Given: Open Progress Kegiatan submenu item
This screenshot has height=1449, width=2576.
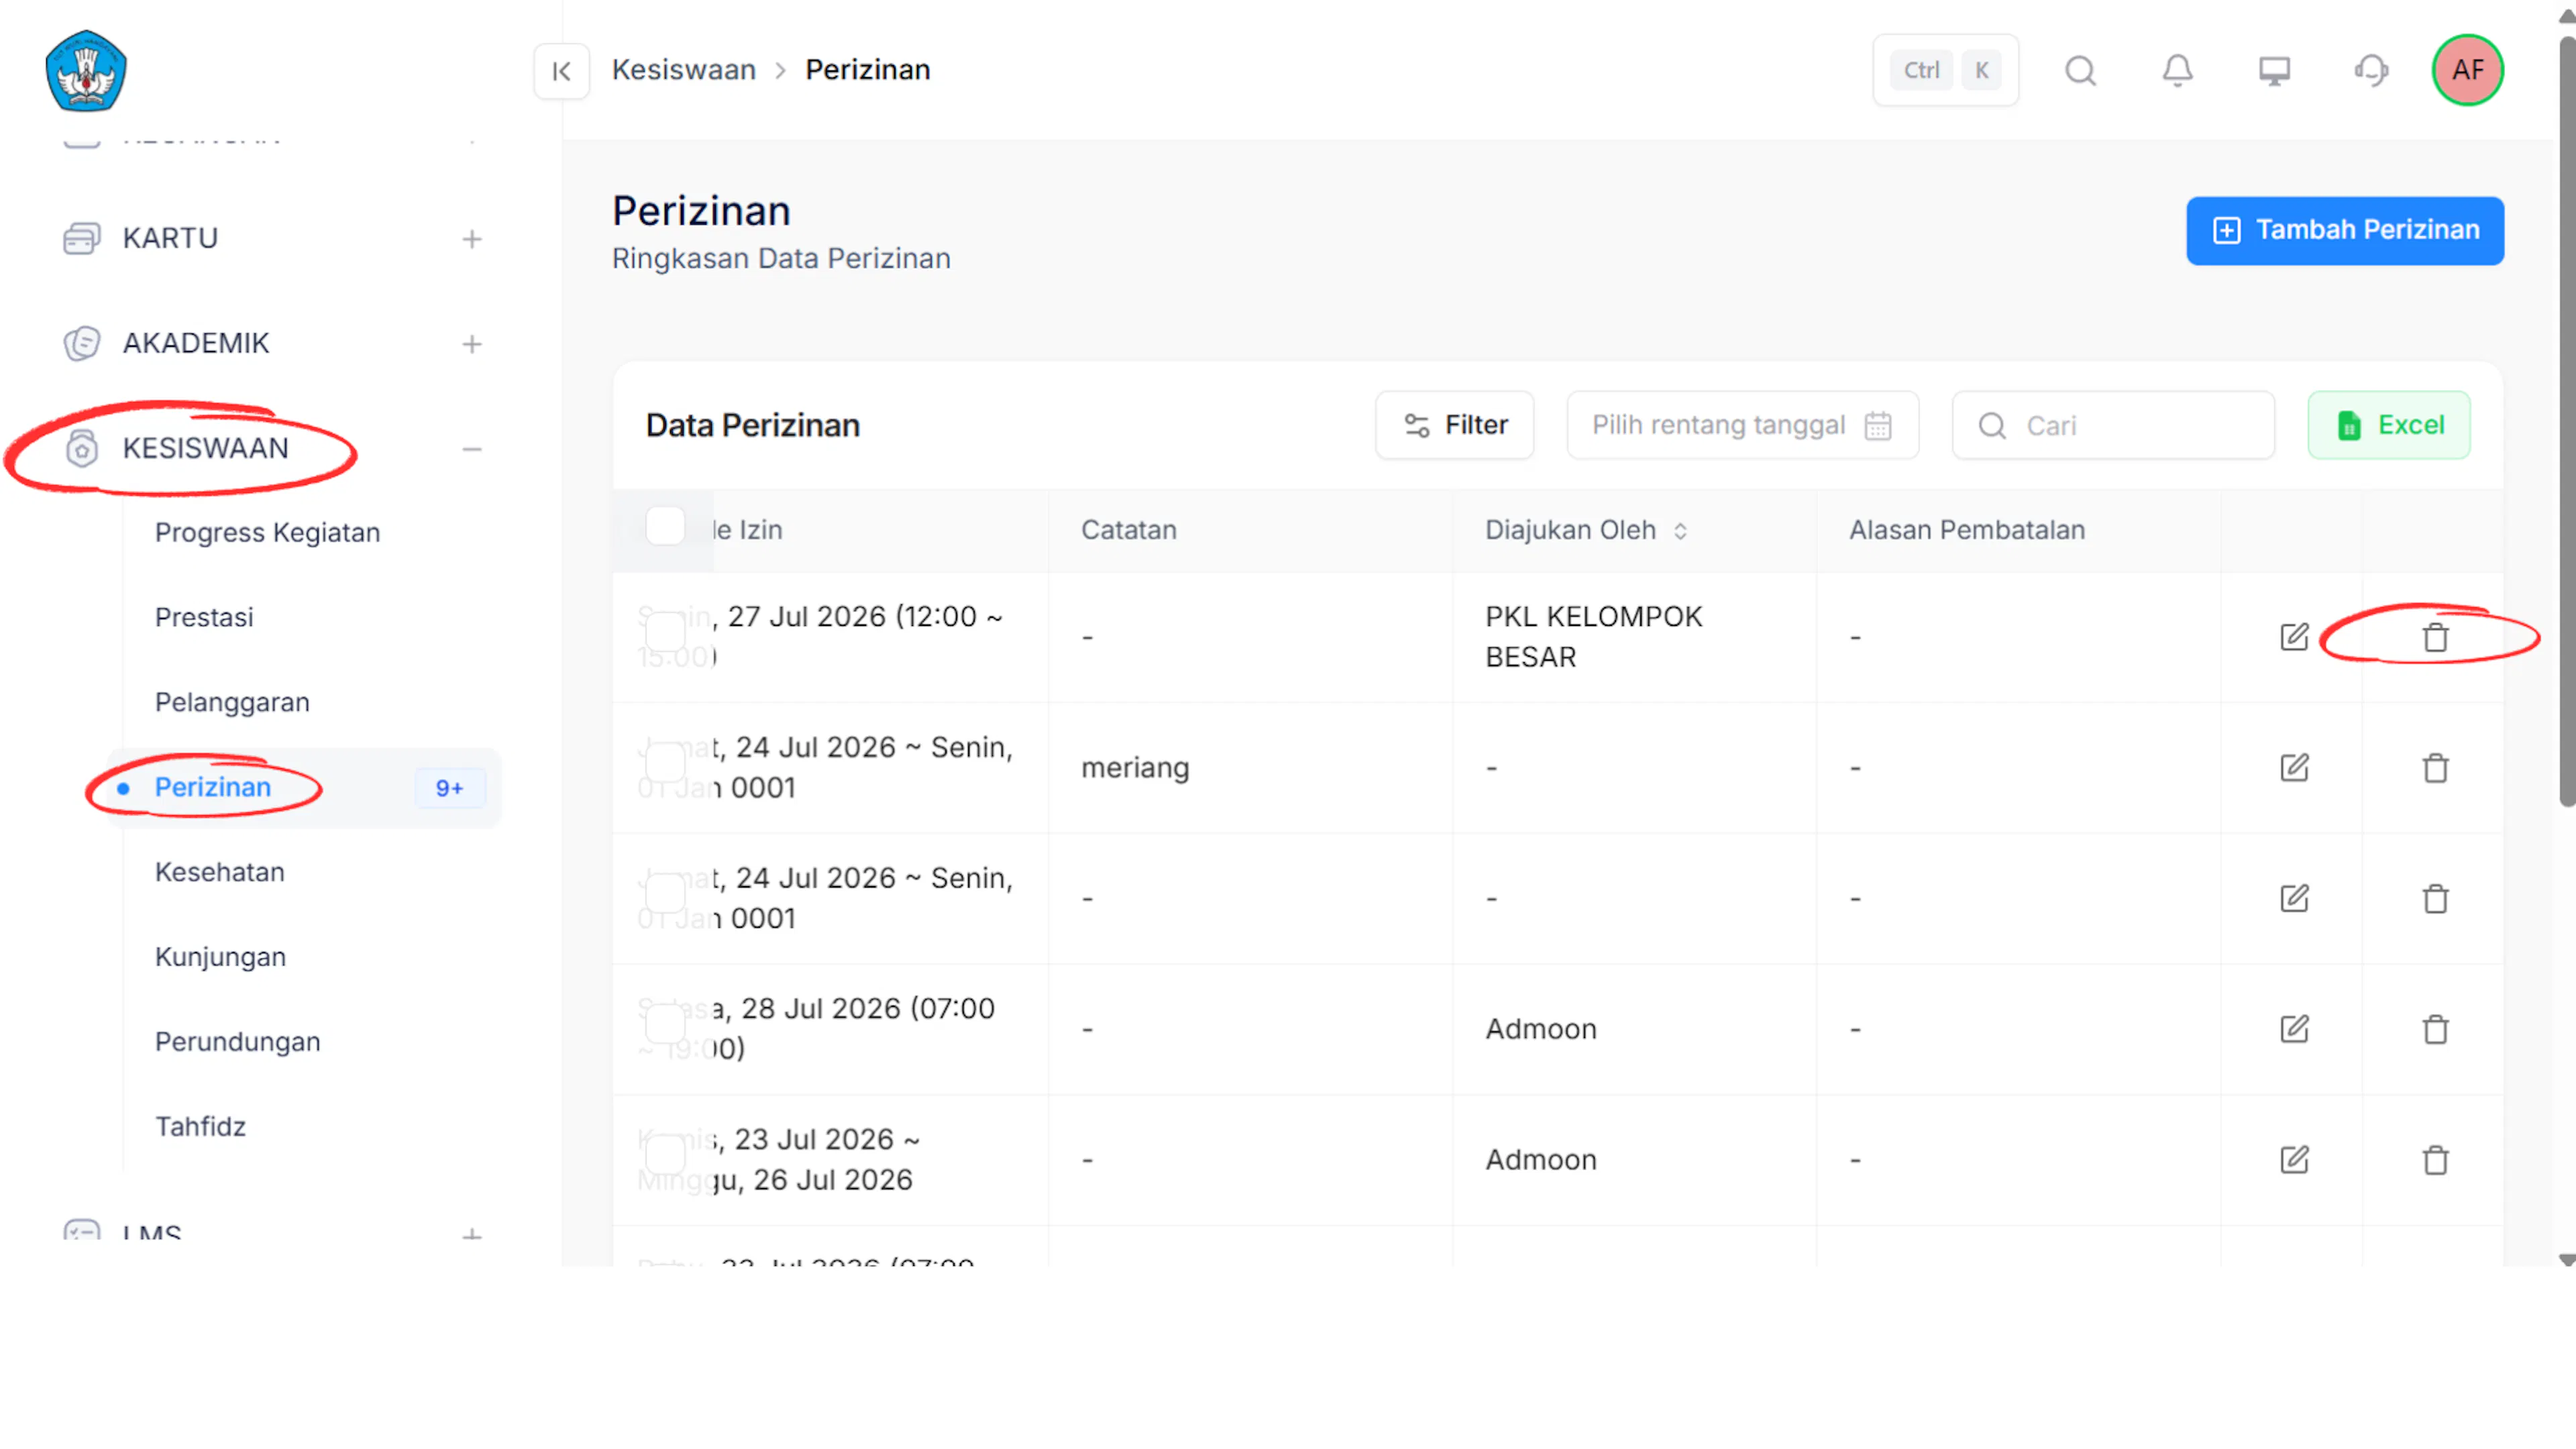Looking at the screenshot, I should (267, 532).
